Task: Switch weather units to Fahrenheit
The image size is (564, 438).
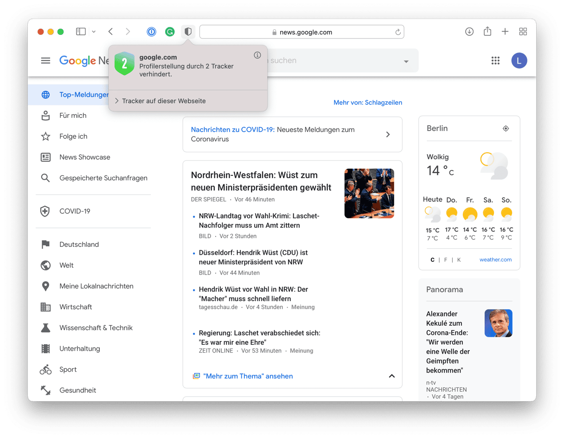Action: click(446, 260)
